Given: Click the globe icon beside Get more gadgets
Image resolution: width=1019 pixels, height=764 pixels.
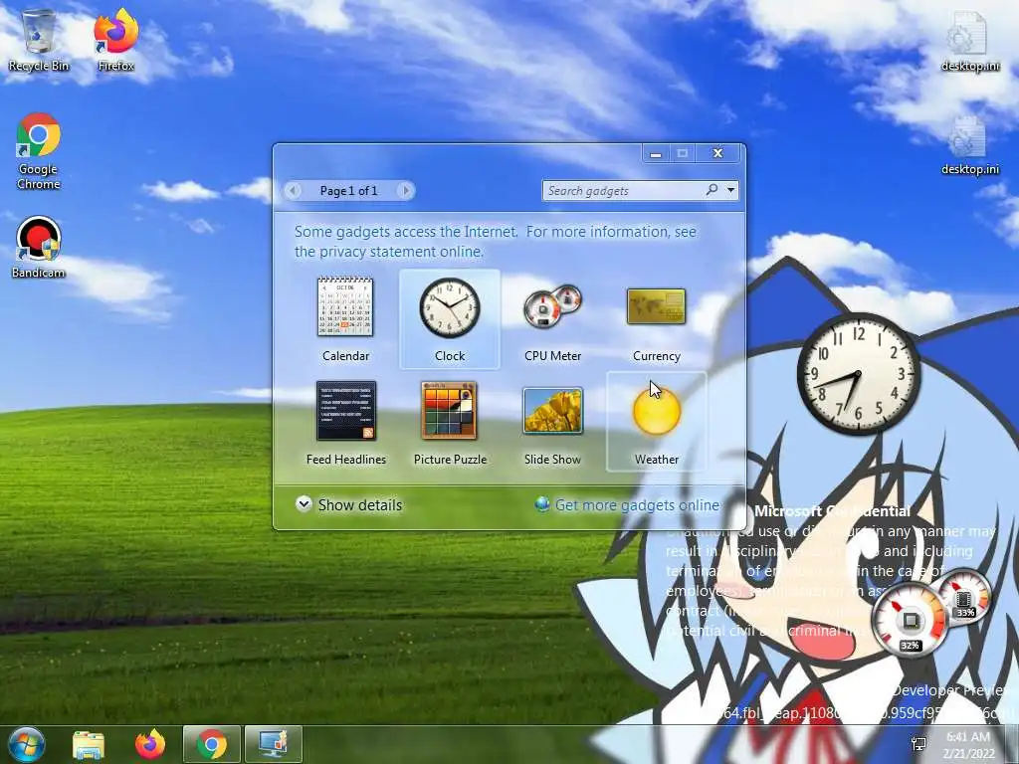Looking at the screenshot, I should [x=542, y=504].
